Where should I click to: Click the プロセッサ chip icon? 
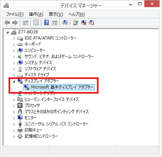(x=20, y=106)
